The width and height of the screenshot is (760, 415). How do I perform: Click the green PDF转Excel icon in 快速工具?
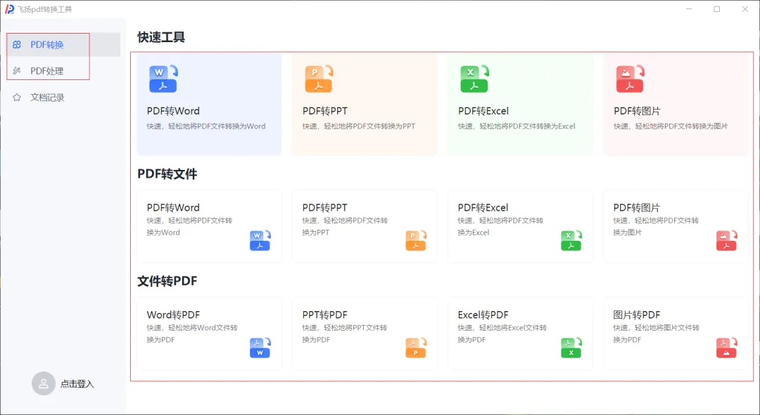point(474,79)
